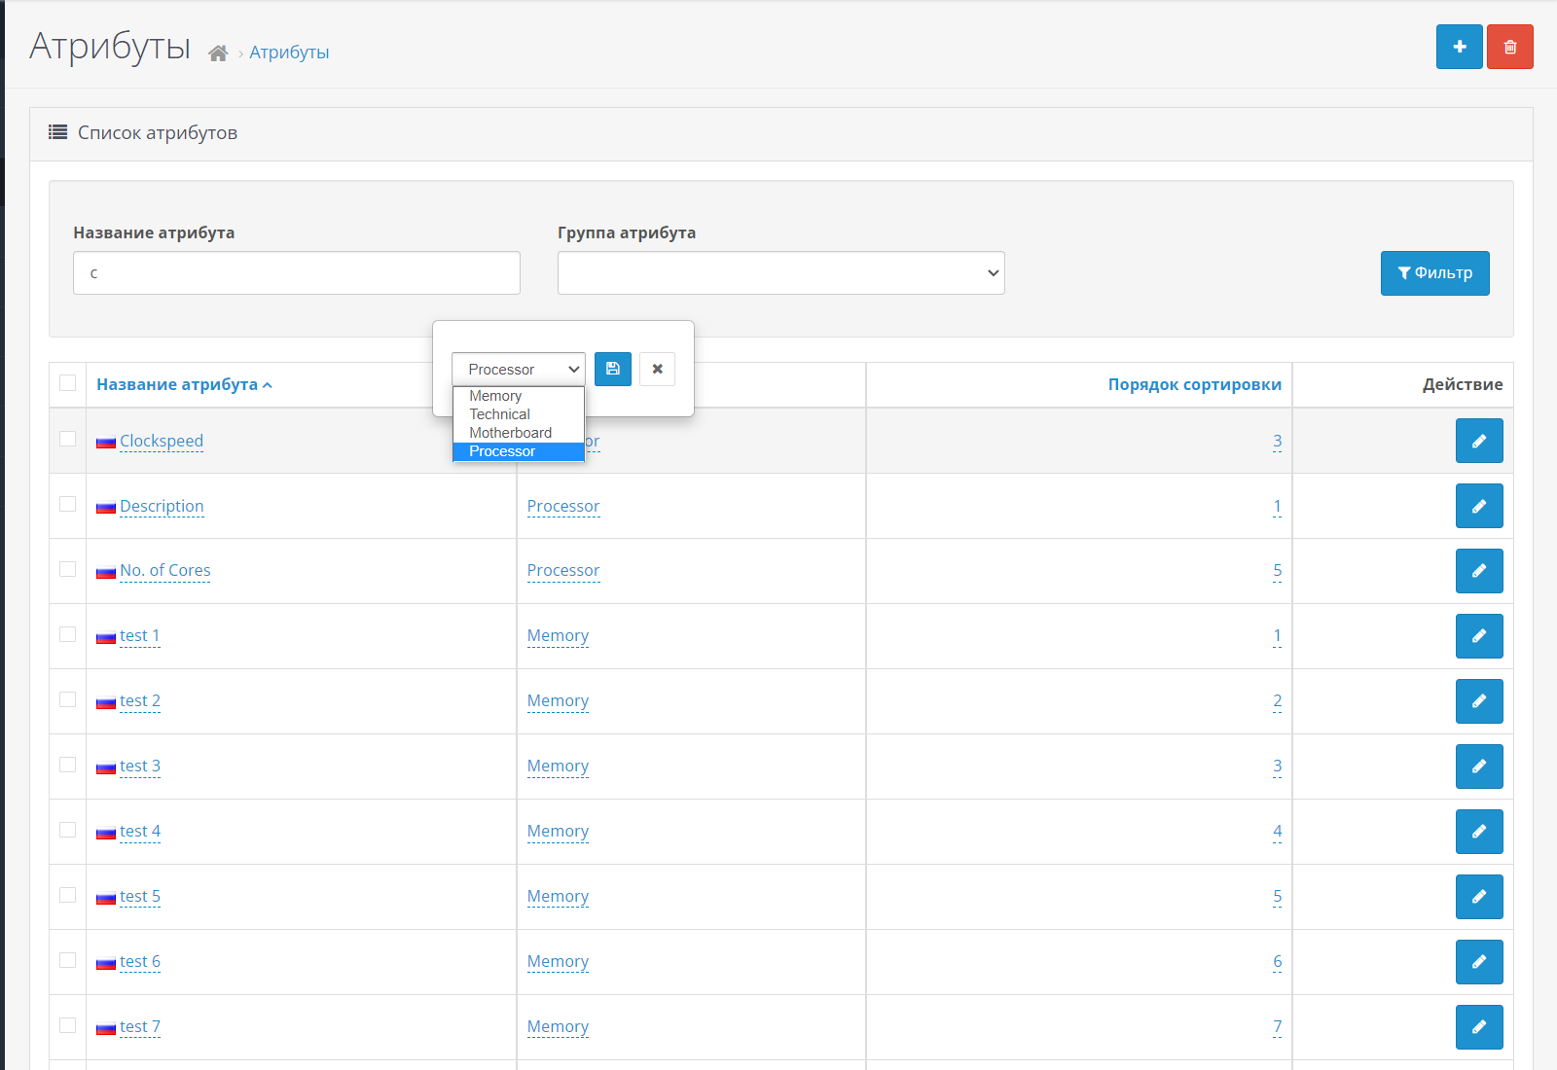Click the test 1 attribute name
Screen dimensions: 1557x1070
pyautogui.click(x=140, y=635)
